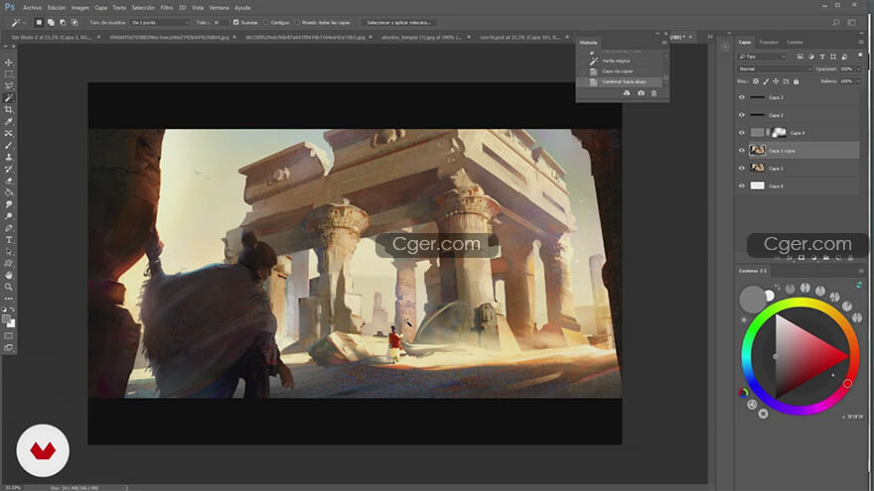Open the Edit Toolbar three-dots button

[x=8, y=299]
